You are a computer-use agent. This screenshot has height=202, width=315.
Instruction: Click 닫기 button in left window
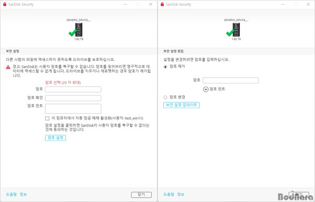(141, 195)
